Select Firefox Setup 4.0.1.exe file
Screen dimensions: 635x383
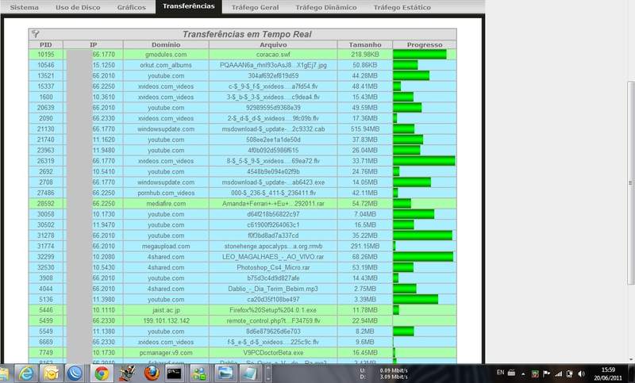pos(273,310)
